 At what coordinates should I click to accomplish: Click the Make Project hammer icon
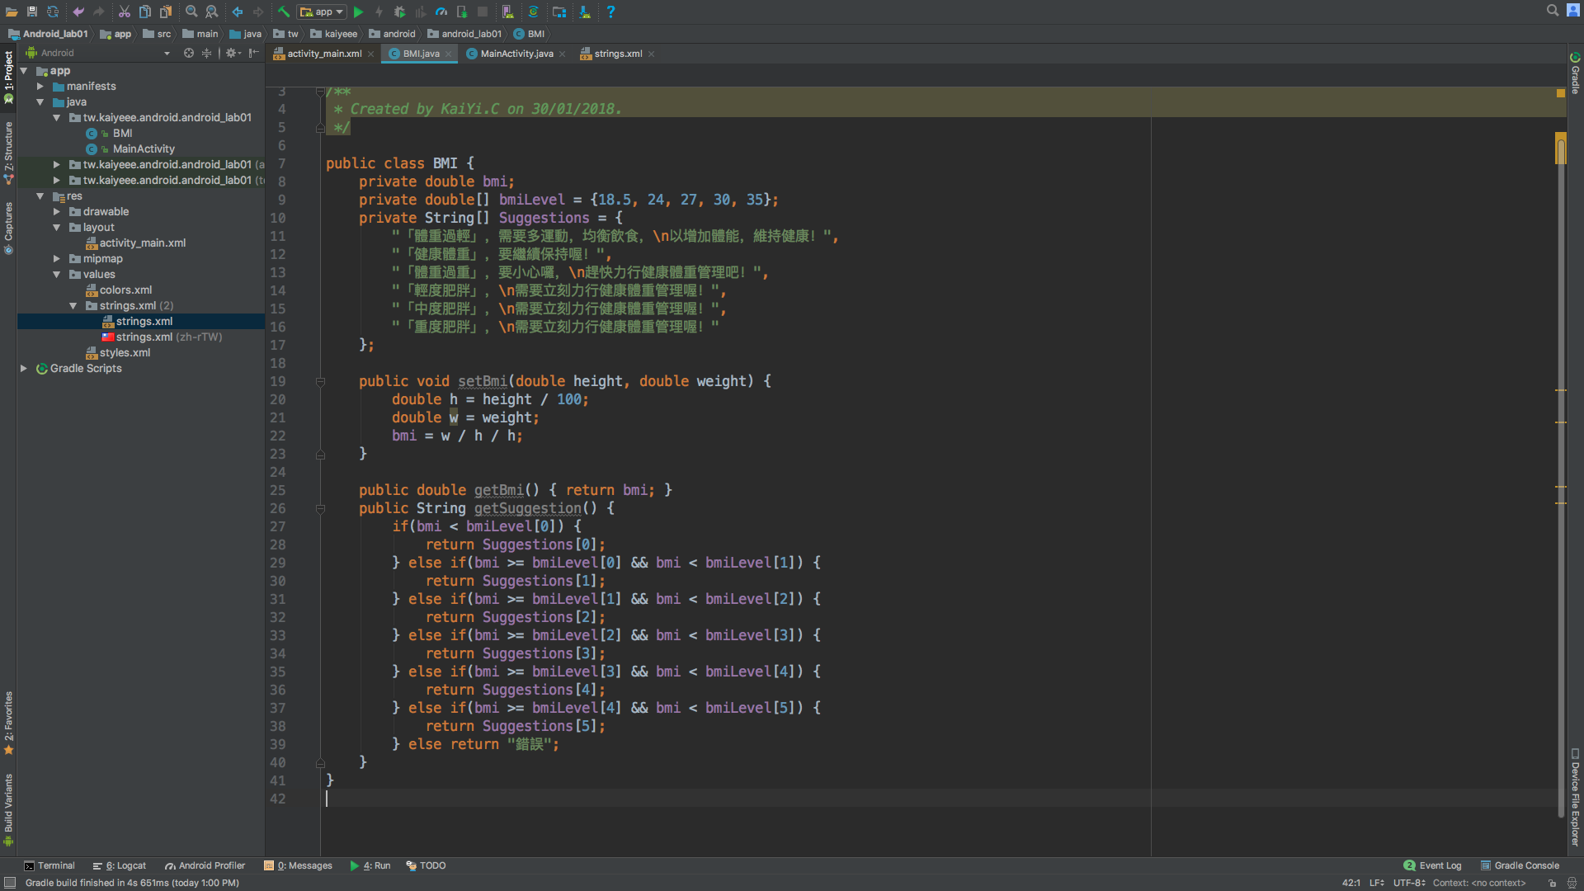click(x=284, y=12)
